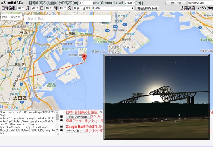Open the day dropdown showing 20

point(34,8)
